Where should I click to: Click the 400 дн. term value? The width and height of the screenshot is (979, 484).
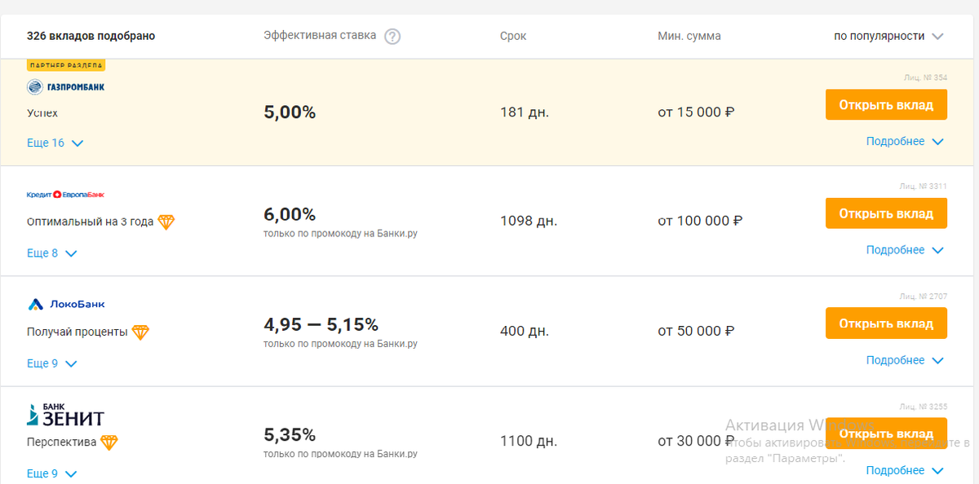tap(525, 332)
